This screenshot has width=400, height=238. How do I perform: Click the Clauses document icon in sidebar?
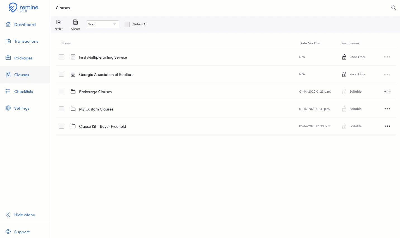coord(8,74)
